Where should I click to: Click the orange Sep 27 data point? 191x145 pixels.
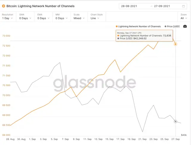175,44
